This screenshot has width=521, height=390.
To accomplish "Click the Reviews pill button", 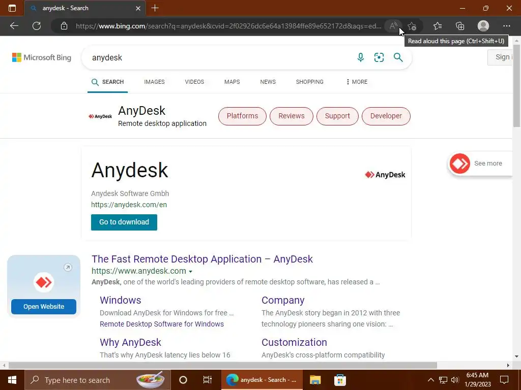I will (x=292, y=116).
